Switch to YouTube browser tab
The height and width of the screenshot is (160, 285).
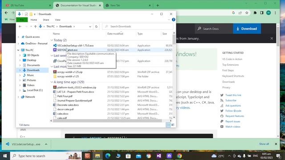28,5
